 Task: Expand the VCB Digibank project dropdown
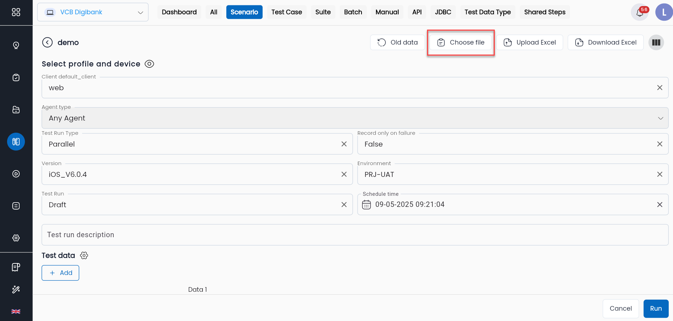[x=93, y=12]
